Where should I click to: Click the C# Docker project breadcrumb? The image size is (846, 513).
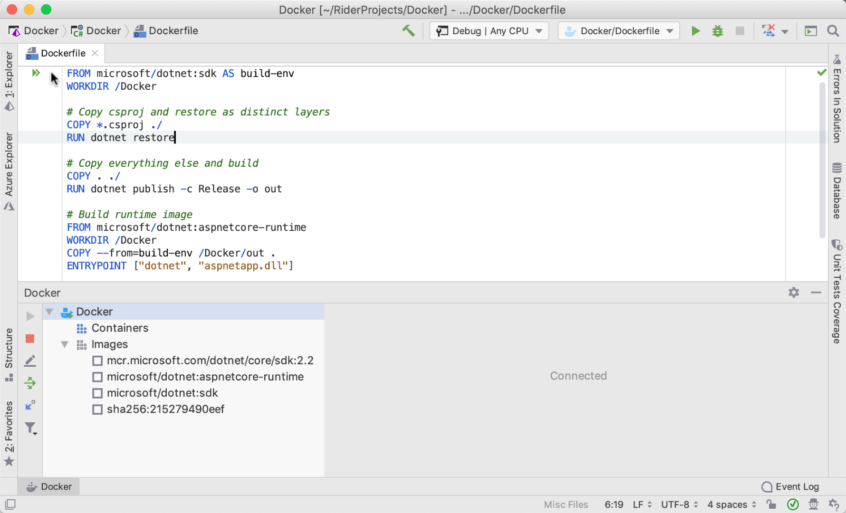tap(96, 31)
